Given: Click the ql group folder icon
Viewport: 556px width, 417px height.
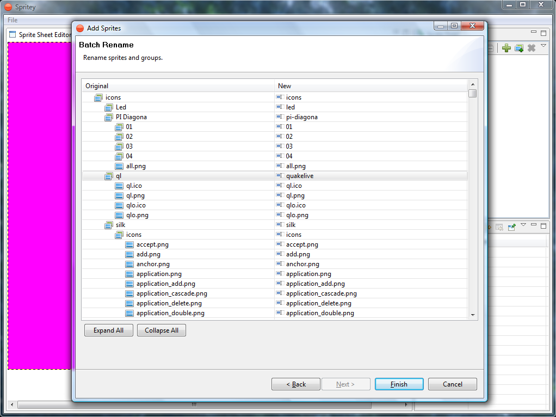Looking at the screenshot, I should click(108, 176).
